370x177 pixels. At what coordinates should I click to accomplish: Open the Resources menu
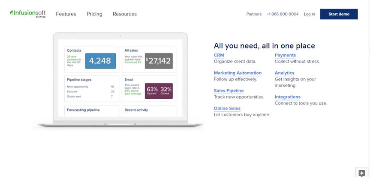[x=125, y=14]
